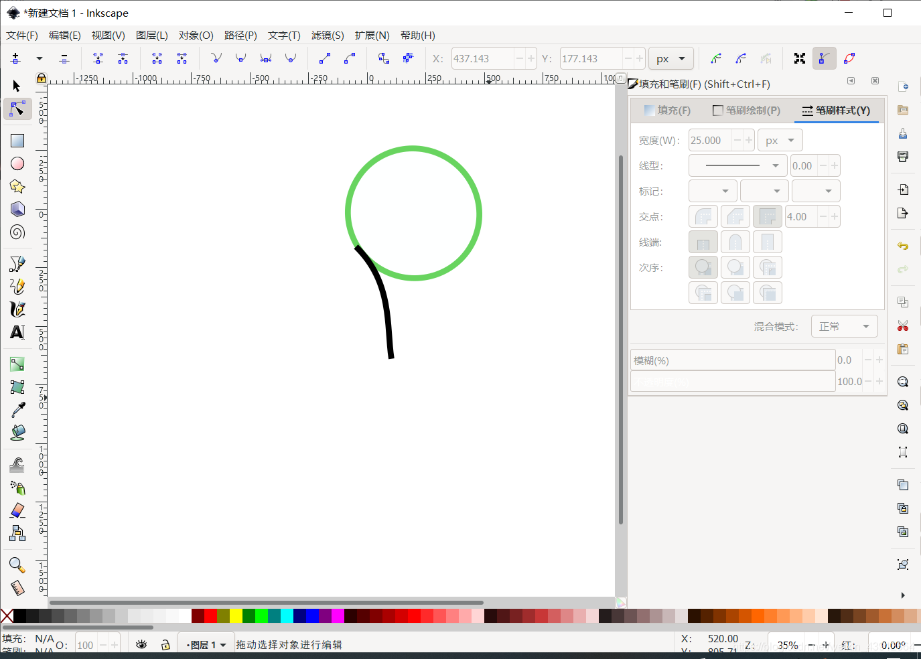Click the X coordinate 437.143 field
Image resolution: width=921 pixels, height=659 pixels.
click(482, 59)
